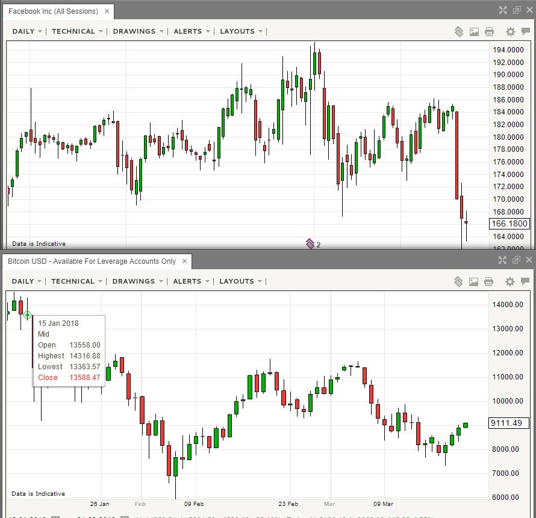Open settings gear for Facebook chart
This screenshot has width=536, height=518.
510,32
